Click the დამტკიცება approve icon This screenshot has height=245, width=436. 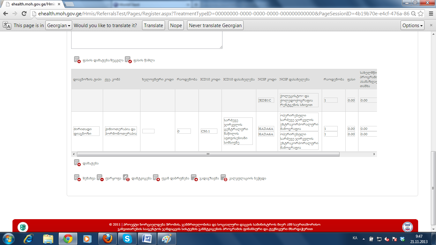click(126, 178)
